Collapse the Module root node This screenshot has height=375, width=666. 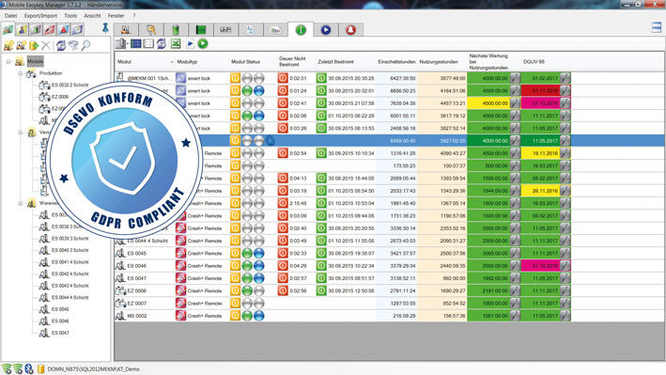(x=8, y=62)
